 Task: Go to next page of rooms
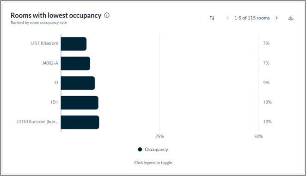pyautogui.click(x=276, y=18)
